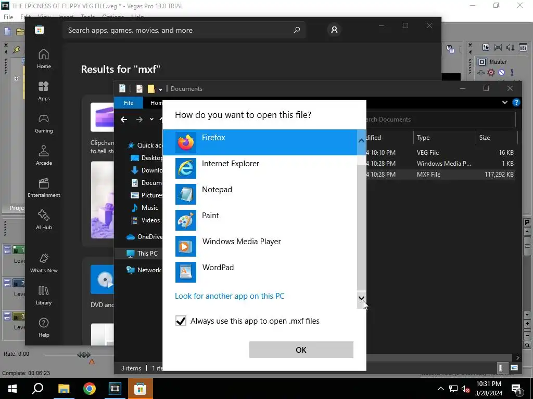Confirm the open-with dialog with OK
The height and width of the screenshot is (399, 533).
pos(301,350)
